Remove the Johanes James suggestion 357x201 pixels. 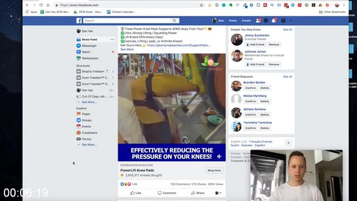point(274,65)
